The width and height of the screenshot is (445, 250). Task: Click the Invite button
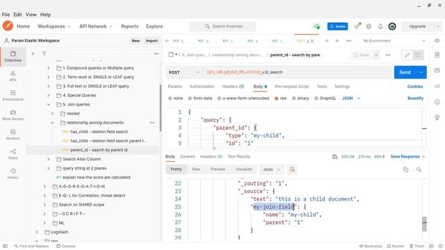(x=337, y=26)
